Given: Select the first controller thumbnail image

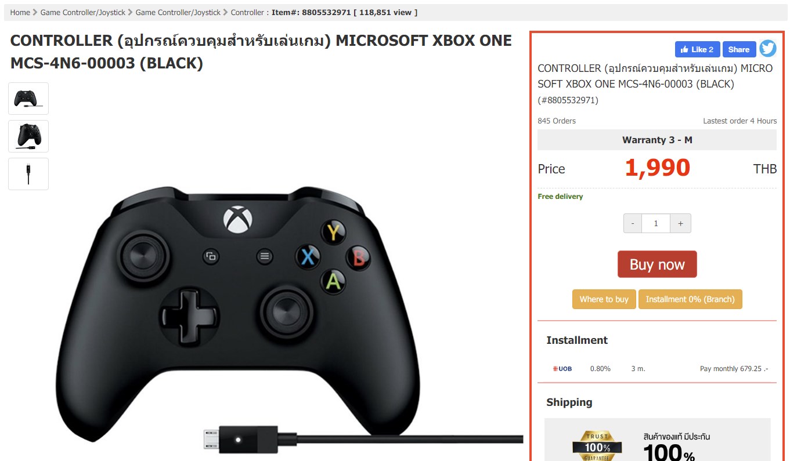Looking at the screenshot, I should 28,99.
